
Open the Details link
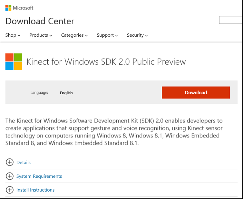tap(24, 162)
